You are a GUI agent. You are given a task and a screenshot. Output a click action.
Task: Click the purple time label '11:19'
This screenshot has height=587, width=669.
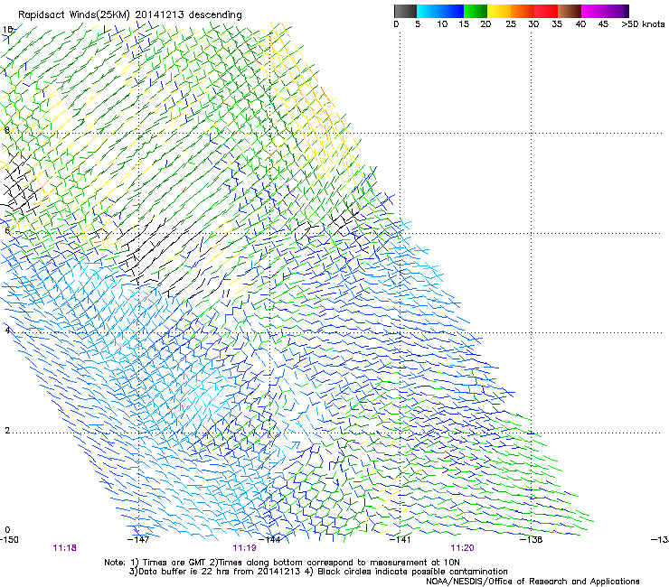[x=244, y=548]
